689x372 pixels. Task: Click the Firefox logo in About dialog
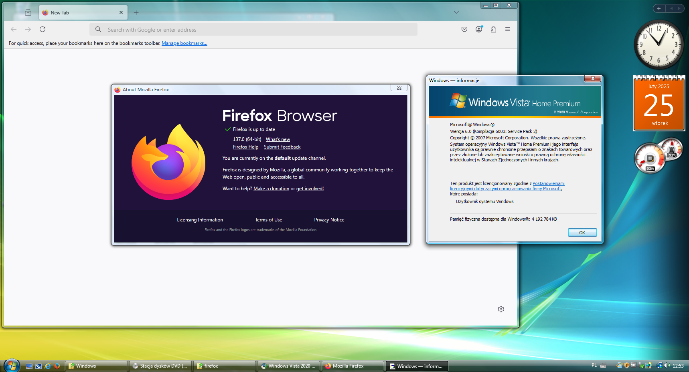click(x=168, y=162)
